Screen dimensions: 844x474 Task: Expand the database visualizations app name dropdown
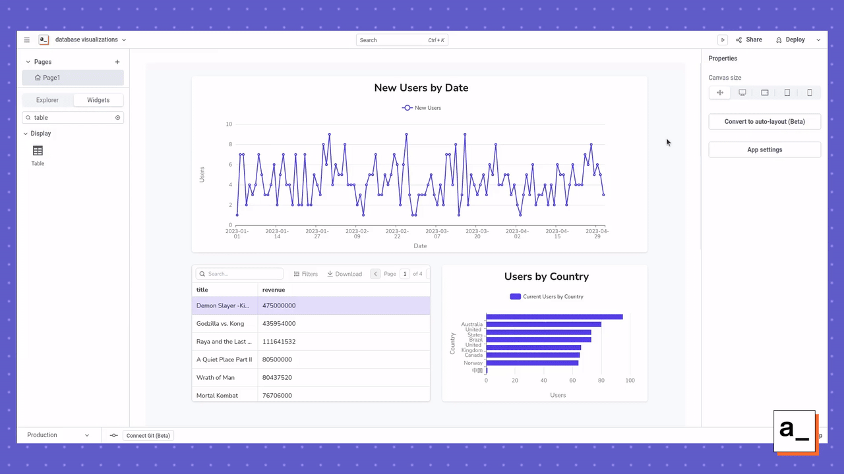coord(123,39)
